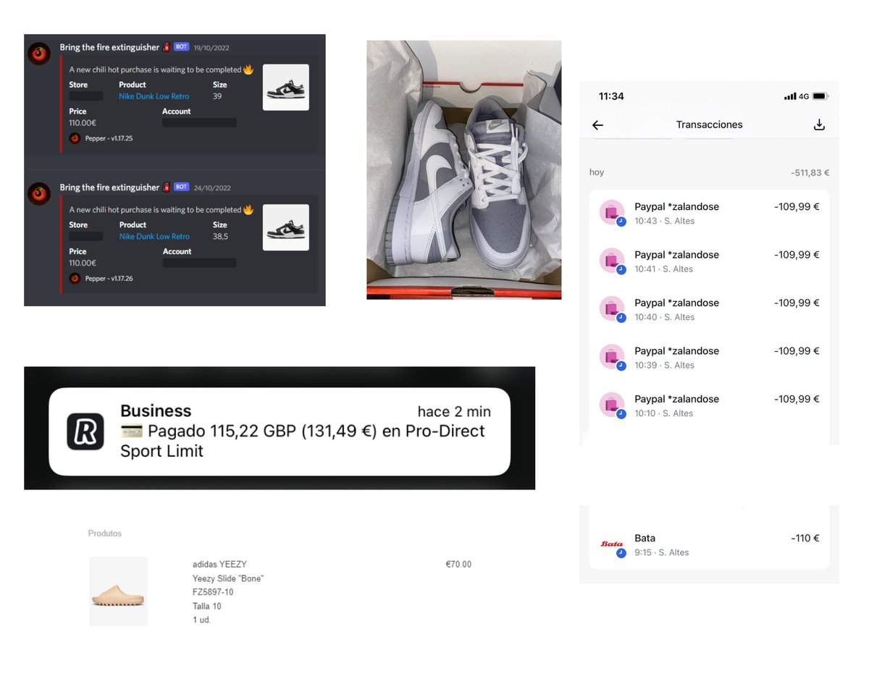The image size is (869, 695).
Task: Click the bot avatar on 24/10/2022 message
Action: point(39,194)
